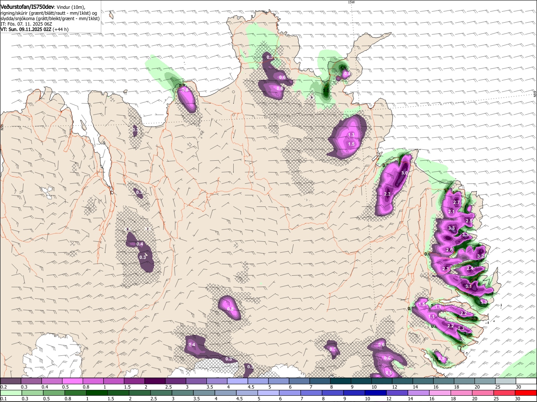This screenshot has width=537, height=402.
Task: Click the light pink lower legend swatch at 16
Action: click(x=440, y=393)
